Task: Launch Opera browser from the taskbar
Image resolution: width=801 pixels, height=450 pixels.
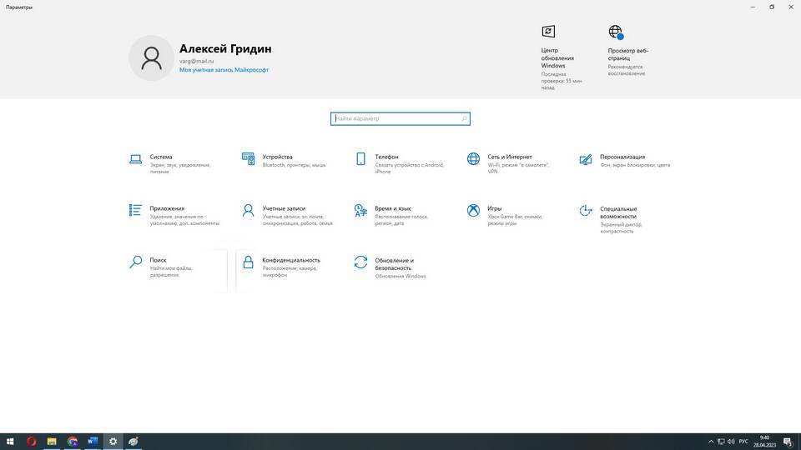Action: (x=32, y=441)
